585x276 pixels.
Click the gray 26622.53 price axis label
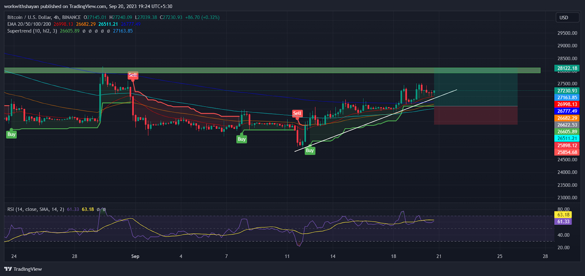coord(567,125)
